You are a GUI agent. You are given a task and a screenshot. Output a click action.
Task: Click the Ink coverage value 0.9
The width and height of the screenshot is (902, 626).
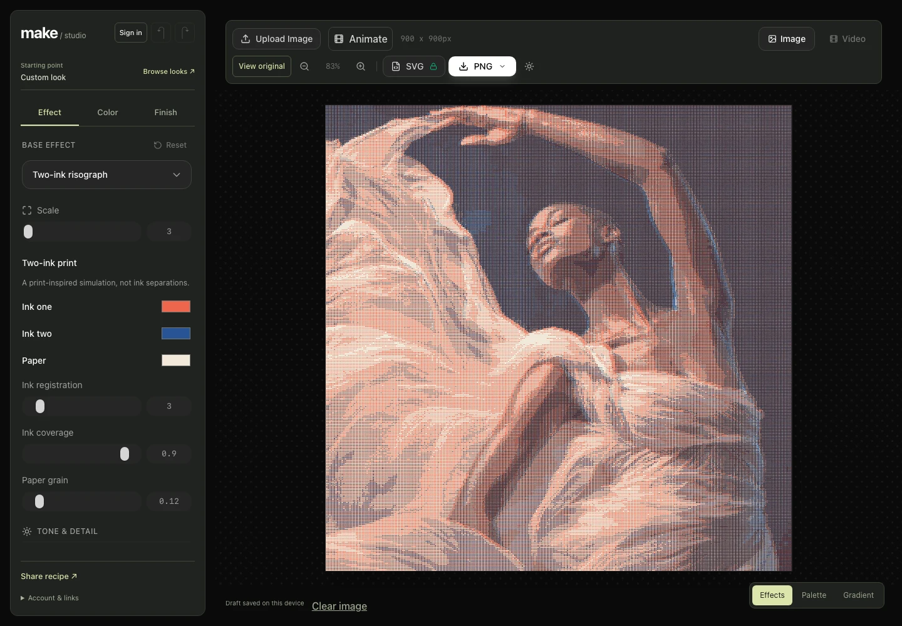click(169, 454)
